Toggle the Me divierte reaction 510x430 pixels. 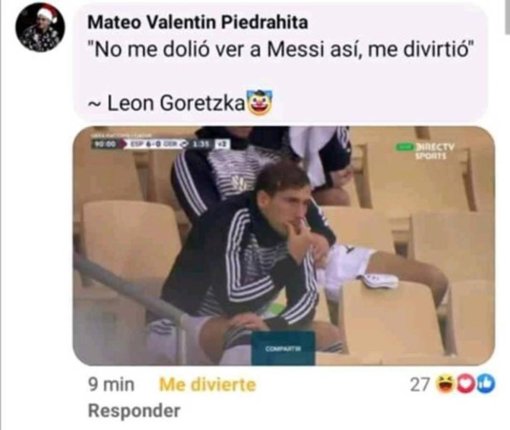click(207, 385)
